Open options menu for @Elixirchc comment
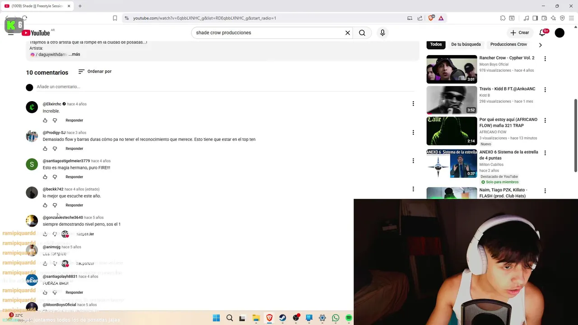 point(413,104)
